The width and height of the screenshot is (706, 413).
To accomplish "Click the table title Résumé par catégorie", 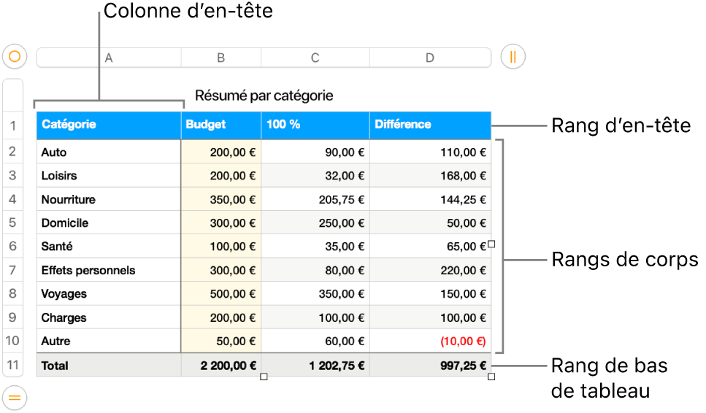I will [264, 96].
